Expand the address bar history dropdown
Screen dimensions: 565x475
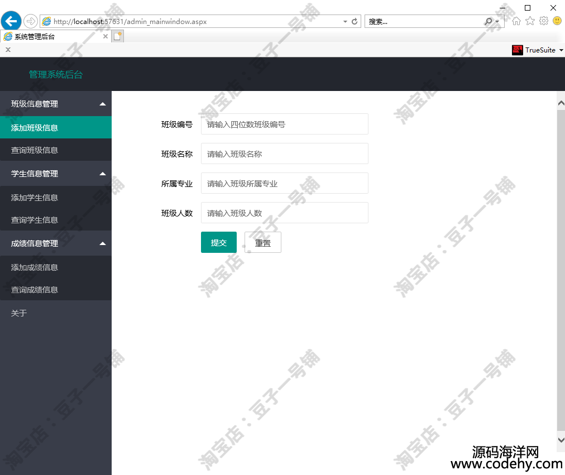pos(345,22)
